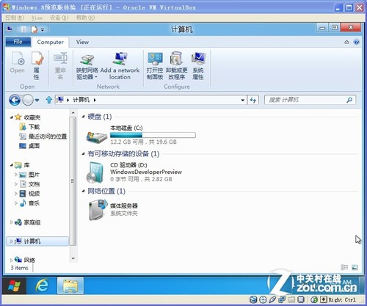Viewport: 367px width, 306px height.
Task: Click quick access new-document icon in title bar
Action: tap(34, 29)
